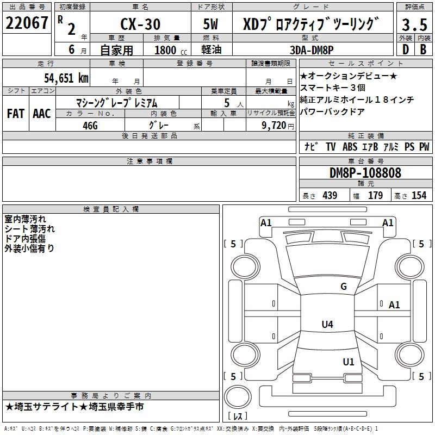Click height value 154
435x435 pixels.
(419, 195)
